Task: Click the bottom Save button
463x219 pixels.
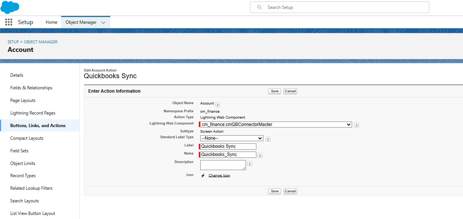Action: coord(275,191)
